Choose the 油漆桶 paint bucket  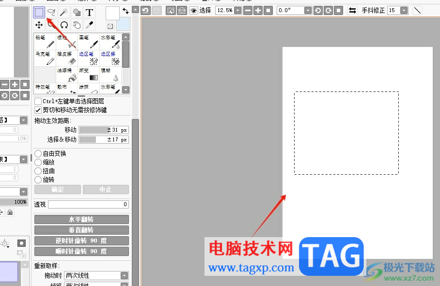[x=67, y=75]
